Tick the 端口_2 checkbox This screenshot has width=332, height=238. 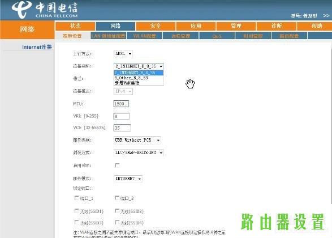pyautogui.click(x=117, y=198)
